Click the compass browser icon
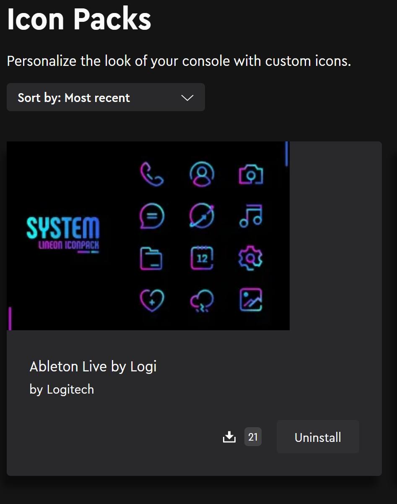This screenshot has width=397, height=504. point(202,216)
